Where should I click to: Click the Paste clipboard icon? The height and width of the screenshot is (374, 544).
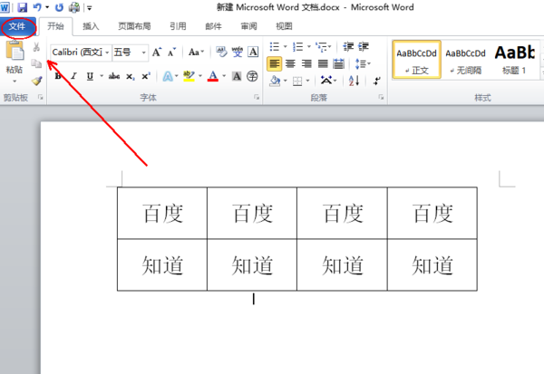click(15, 51)
